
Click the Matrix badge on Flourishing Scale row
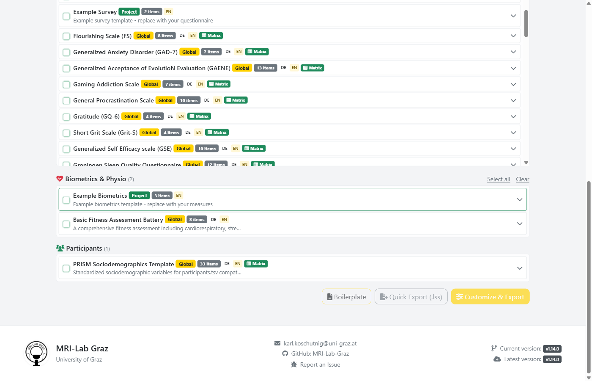[x=211, y=36]
